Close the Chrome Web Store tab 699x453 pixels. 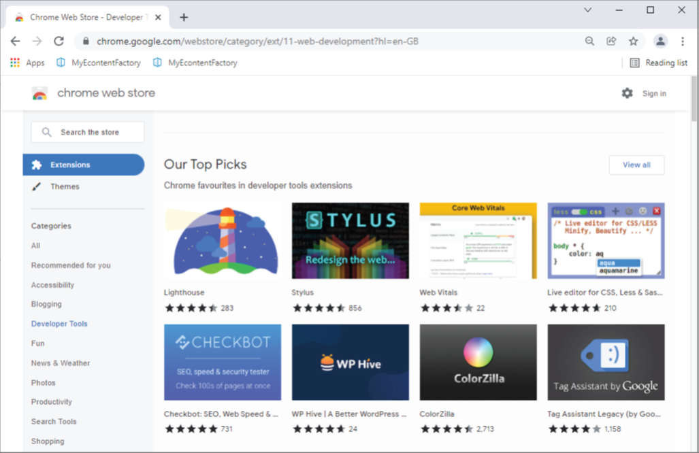[158, 18]
